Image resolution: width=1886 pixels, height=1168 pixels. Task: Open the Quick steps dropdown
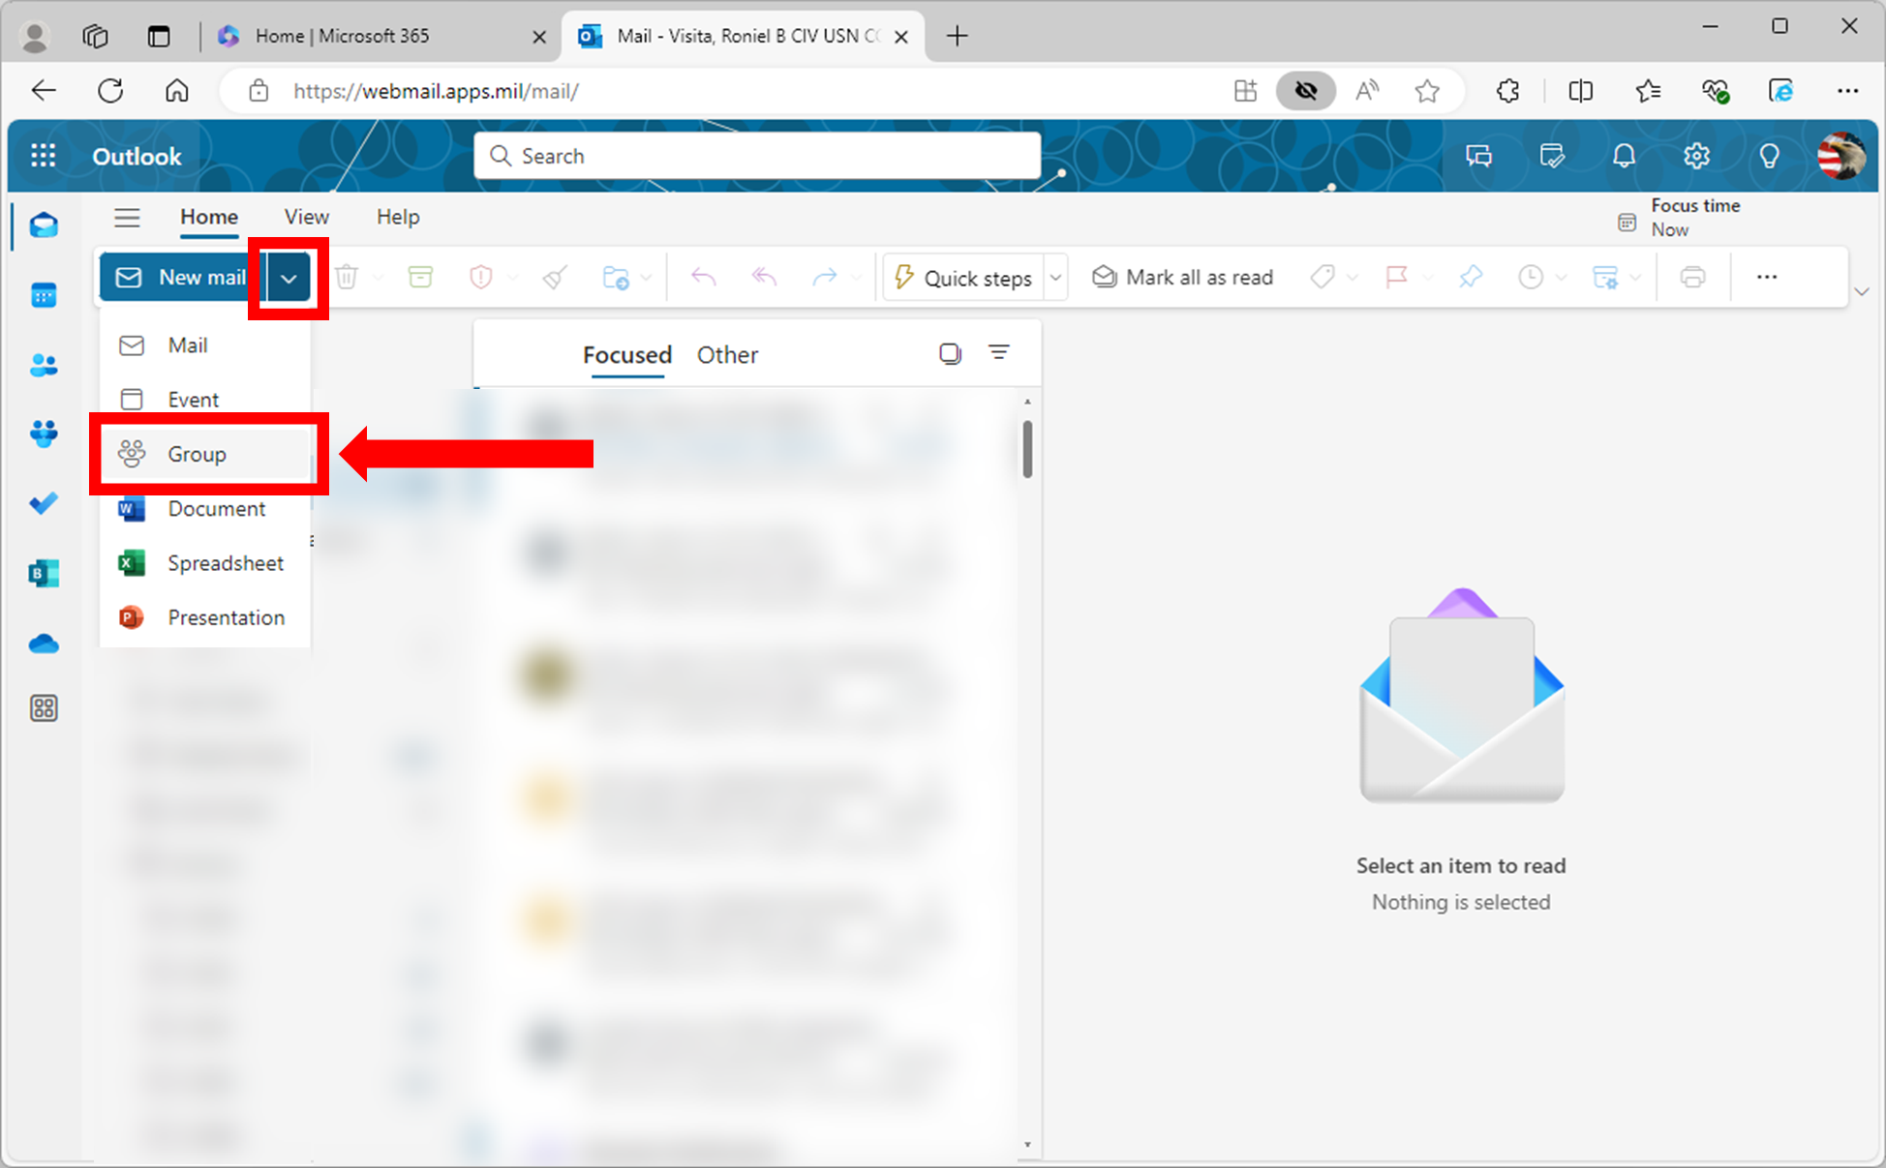click(1055, 277)
